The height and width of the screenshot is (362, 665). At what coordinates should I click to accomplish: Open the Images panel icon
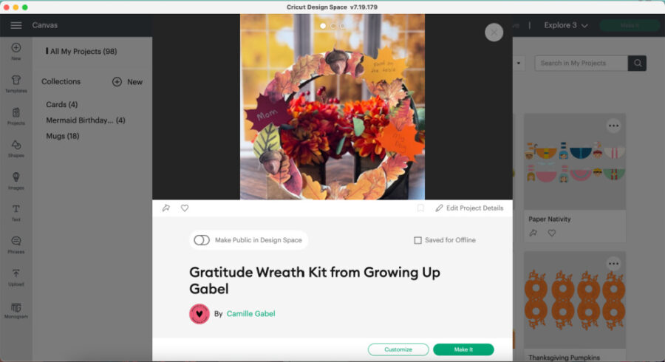click(16, 181)
